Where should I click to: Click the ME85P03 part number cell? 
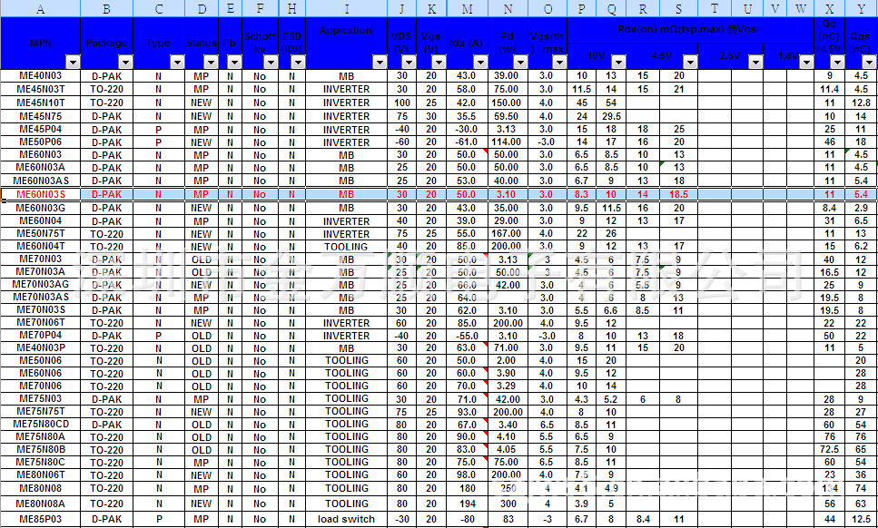click(41, 519)
